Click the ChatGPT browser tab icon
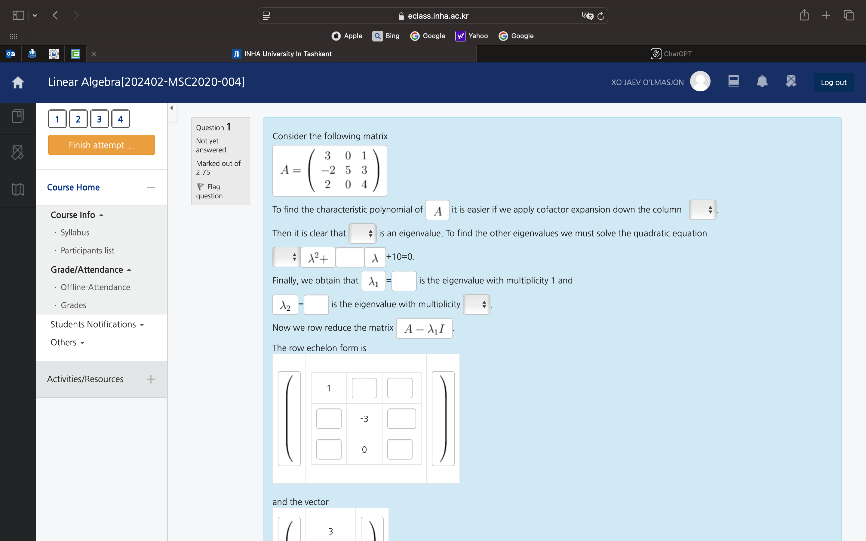The height and width of the screenshot is (541, 866). coord(655,53)
